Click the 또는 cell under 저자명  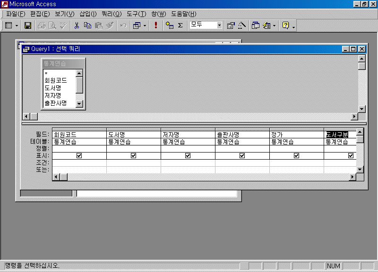tap(188, 170)
